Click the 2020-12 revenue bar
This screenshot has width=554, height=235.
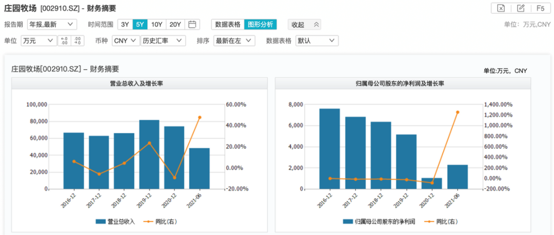click(174, 158)
